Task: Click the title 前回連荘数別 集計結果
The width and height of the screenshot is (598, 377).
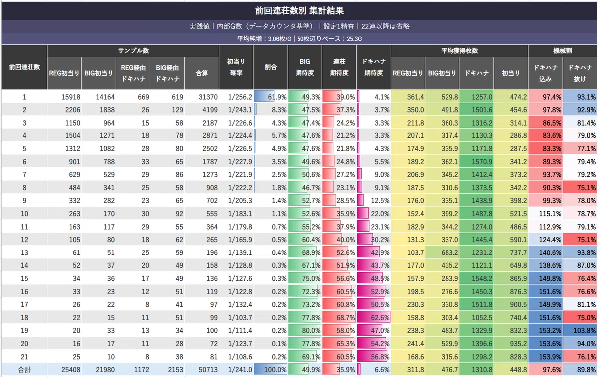Action: [x=299, y=10]
